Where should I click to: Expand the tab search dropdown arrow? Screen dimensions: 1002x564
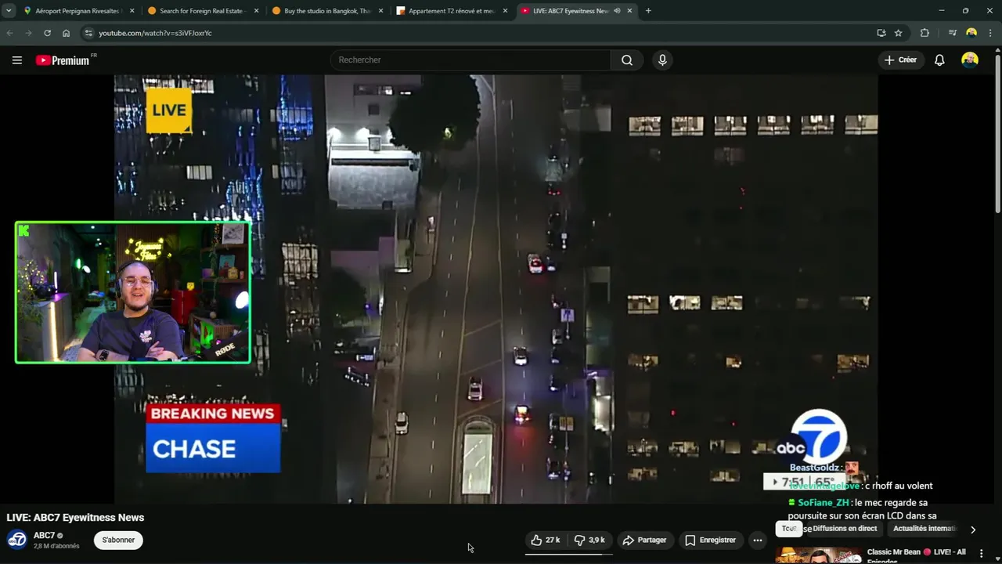point(8,11)
